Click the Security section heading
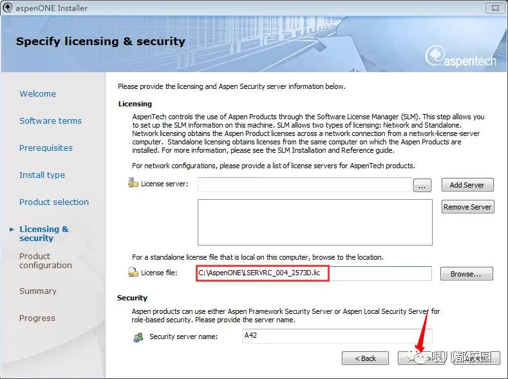508x379 pixels. click(132, 298)
